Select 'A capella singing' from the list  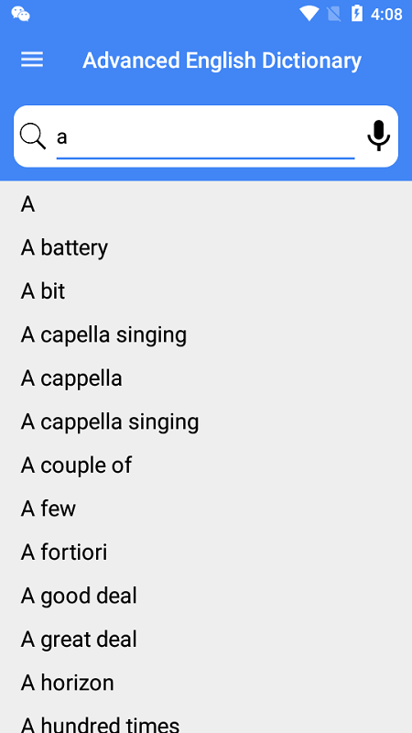point(206,334)
